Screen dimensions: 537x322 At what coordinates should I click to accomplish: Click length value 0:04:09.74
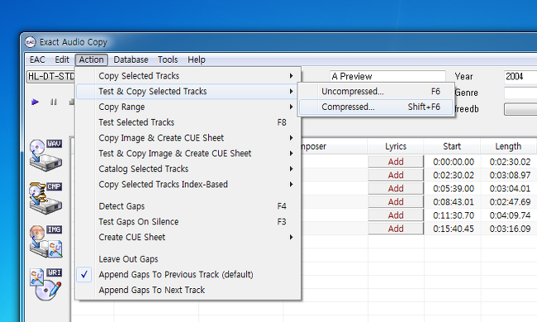[x=510, y=215]
